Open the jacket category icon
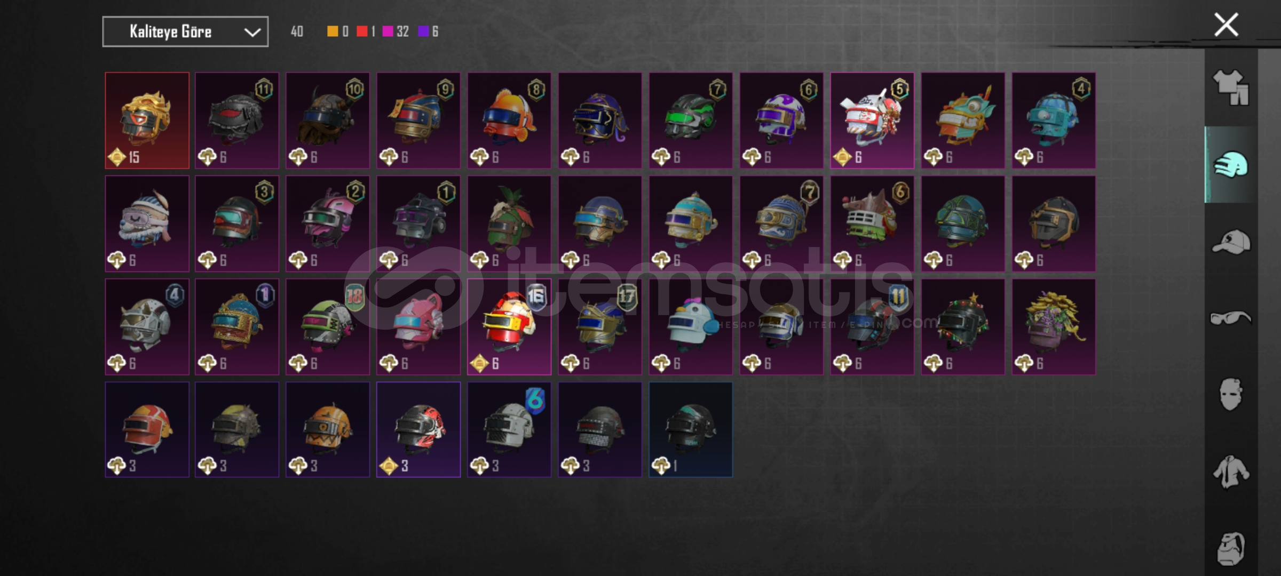This screenshot has height=576, width=1281. pyautogui.click(x=1231, y=471)
